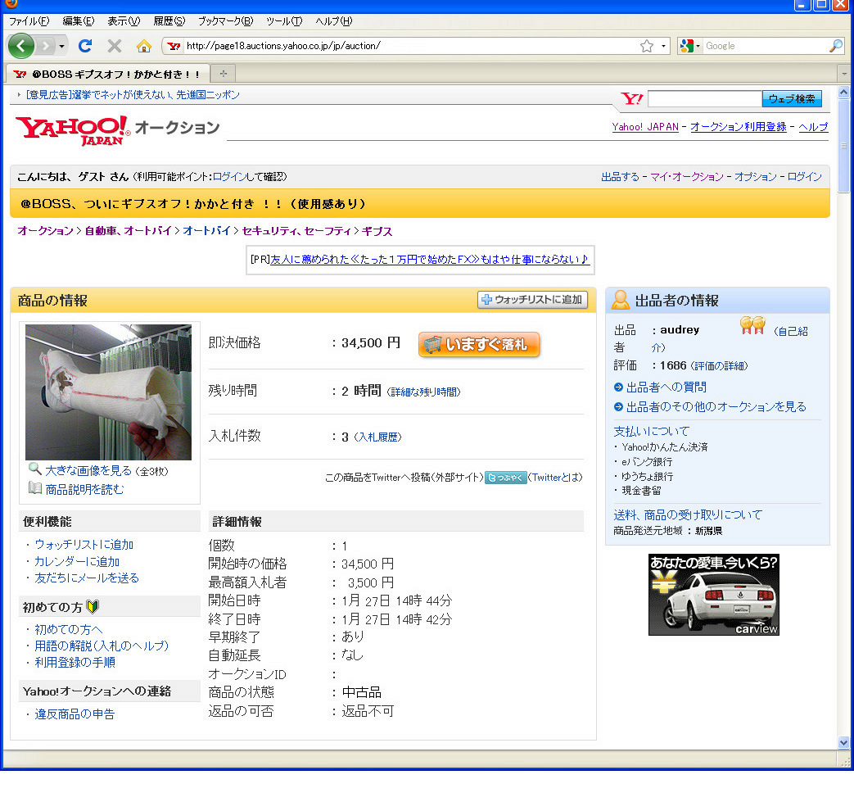Viewport: 854px width, 811px height.
Task: Open 用語の解説(入札のヘルプ) link
Action: click(102, 646)
